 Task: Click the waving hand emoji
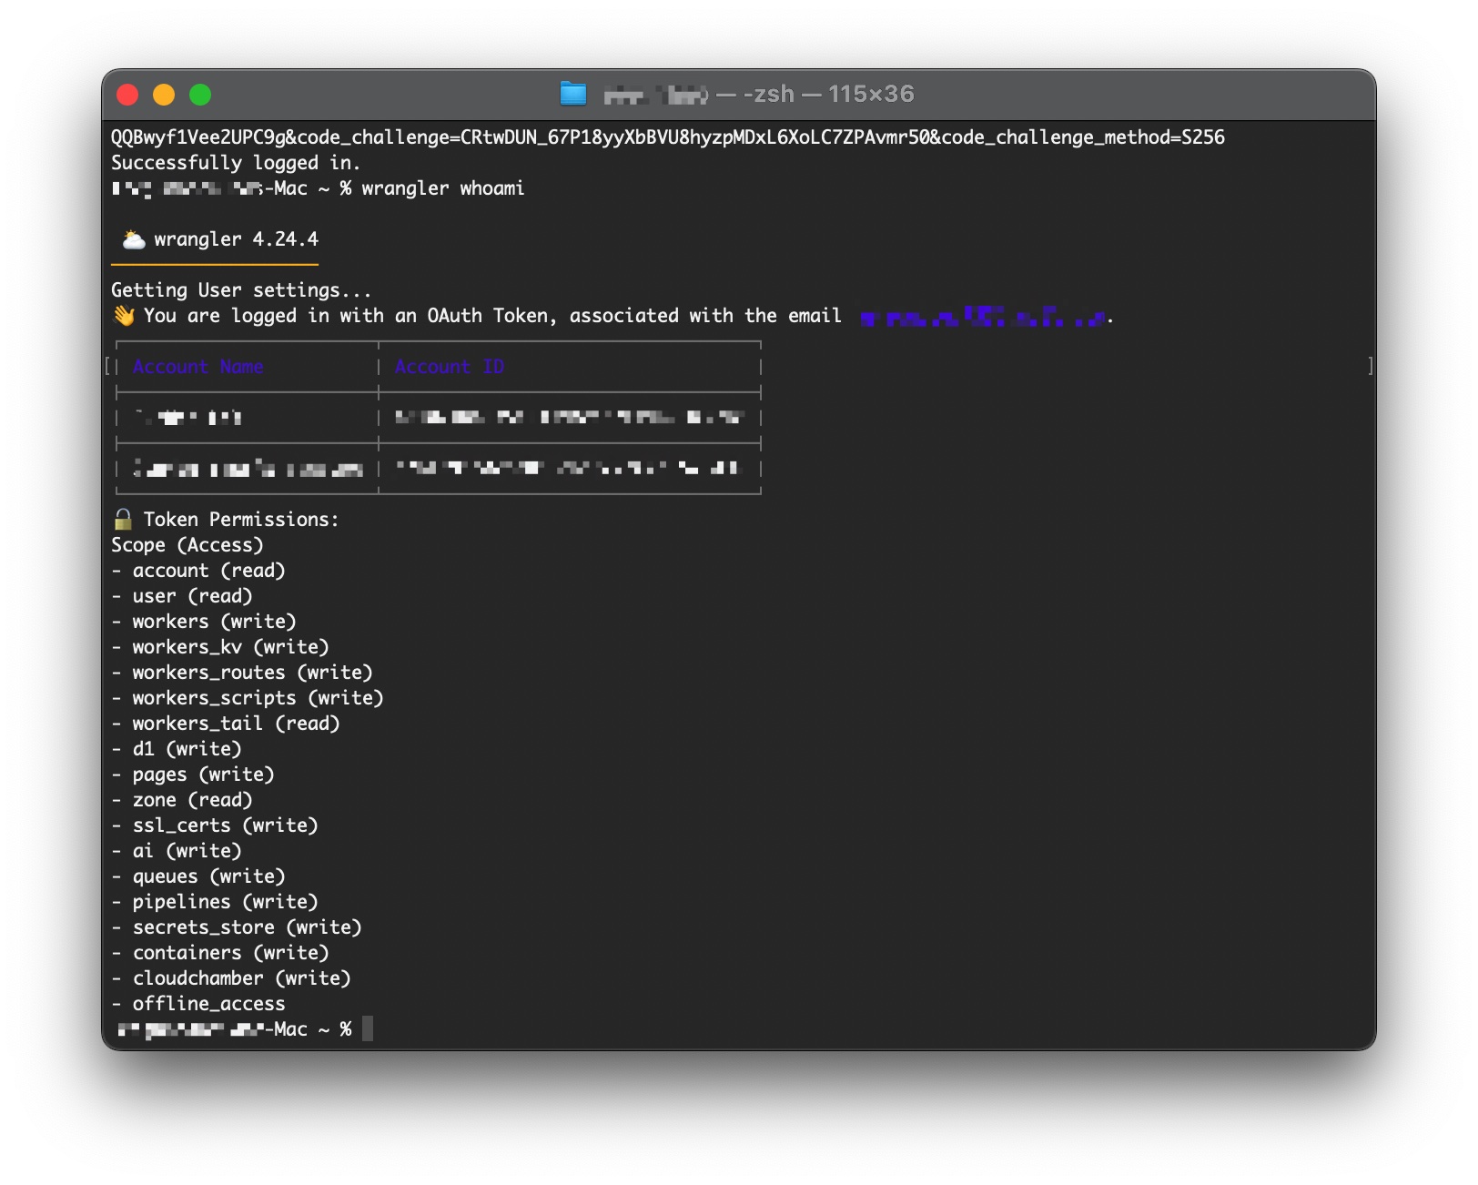point(124,316)
